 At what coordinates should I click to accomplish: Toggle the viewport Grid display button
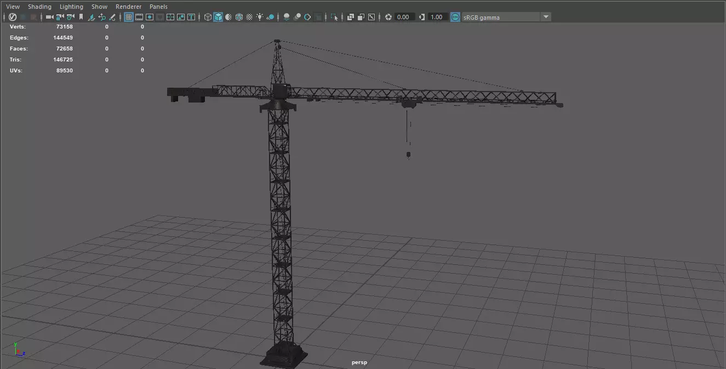point(129,17)
